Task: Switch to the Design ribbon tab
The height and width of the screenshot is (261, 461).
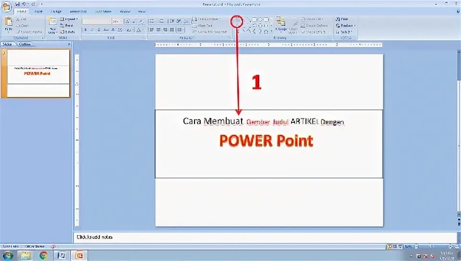Action: (56, 12)
